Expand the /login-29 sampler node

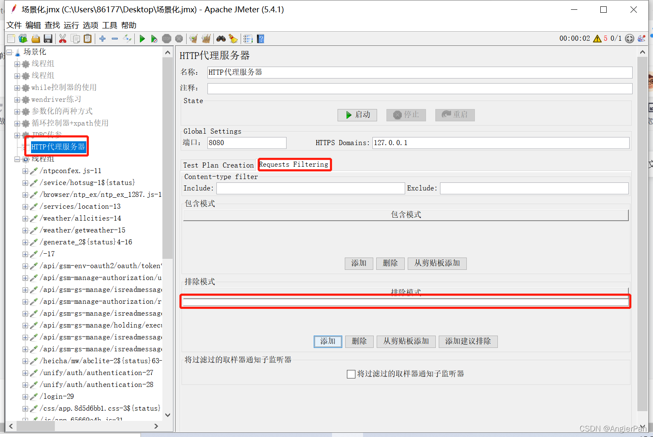point(25,397)
